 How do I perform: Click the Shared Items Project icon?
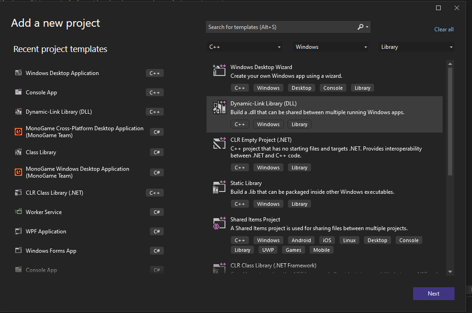[x=219, y=223]
